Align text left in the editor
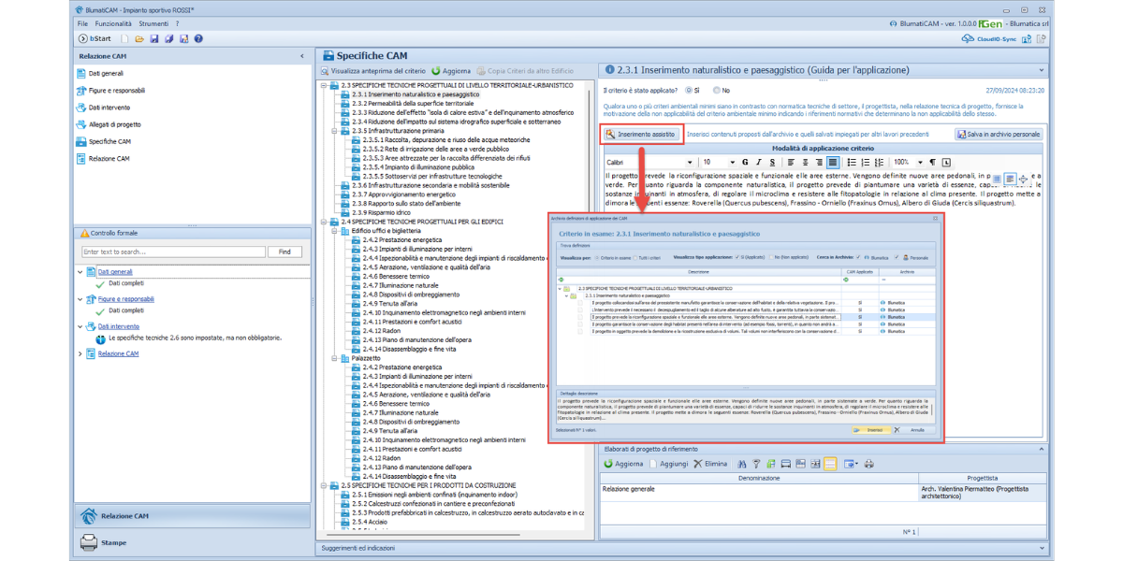 pyautogui.click(x=791, y=162)
